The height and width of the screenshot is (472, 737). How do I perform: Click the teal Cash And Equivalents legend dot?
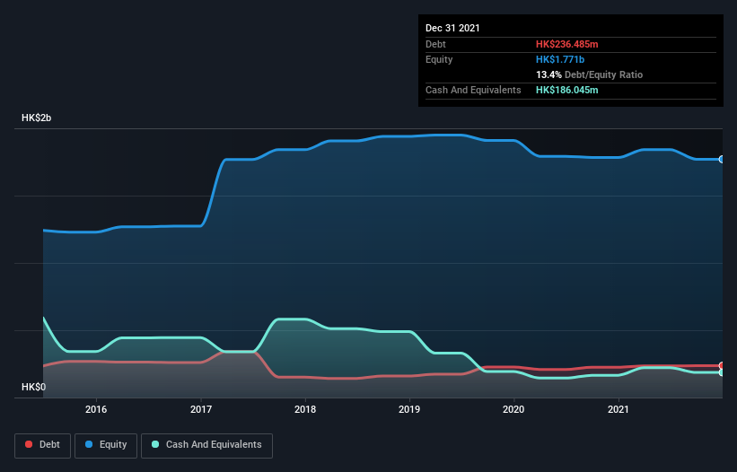click(x=155, y=444)
